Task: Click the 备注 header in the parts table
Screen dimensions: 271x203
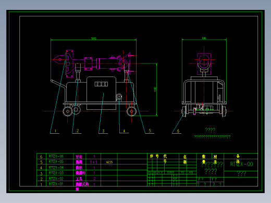Action: click(x=238, y=159)
